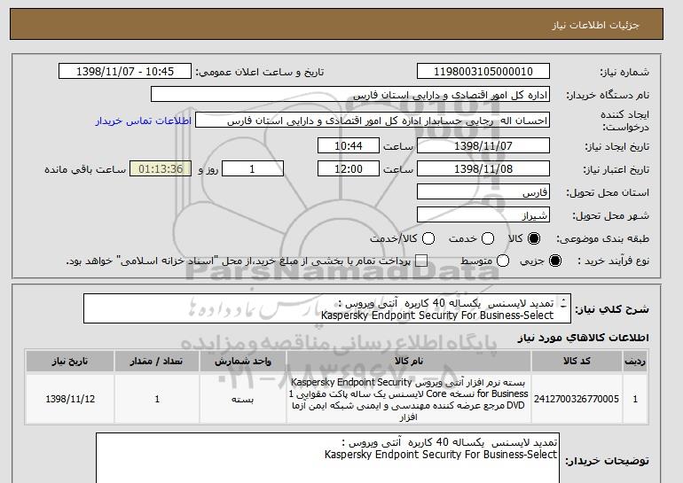The width and height of the screenshot is (683, 483).
Task: Click the روز و label
Action: (x=208, y=169)
